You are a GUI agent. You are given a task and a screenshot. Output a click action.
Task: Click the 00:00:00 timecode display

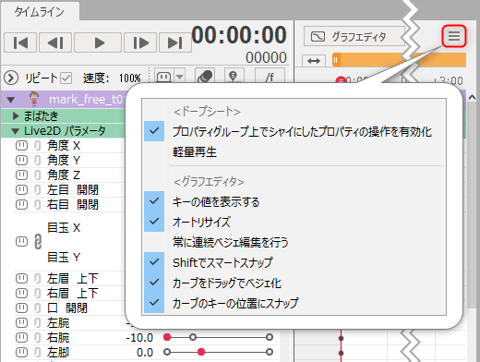239,35
